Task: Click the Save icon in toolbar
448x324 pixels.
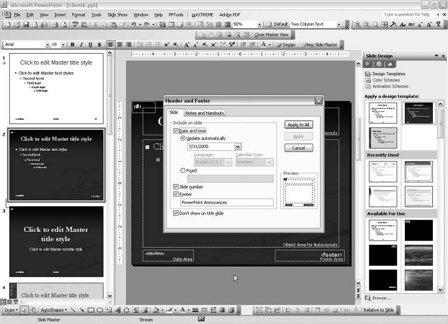Action: (x=27, y=24)
